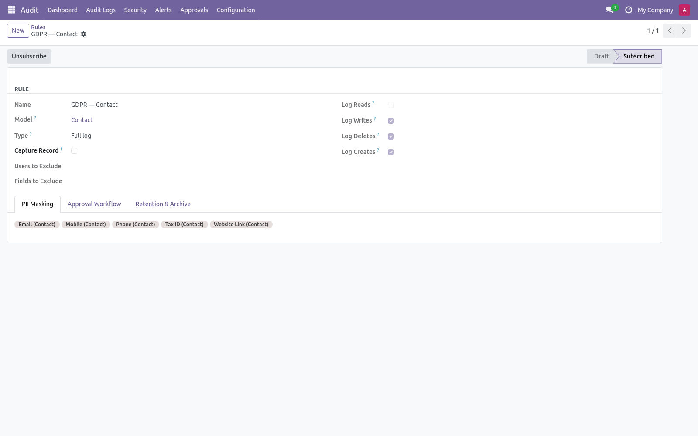This screenshot has height=436, width=698.
Task: Open the Dashboard menu
Action: (x=62, y=10)
